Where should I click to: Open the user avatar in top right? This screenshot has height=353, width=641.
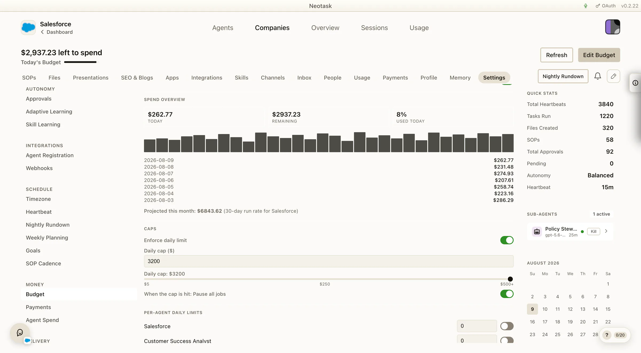[x=612, y=27]
